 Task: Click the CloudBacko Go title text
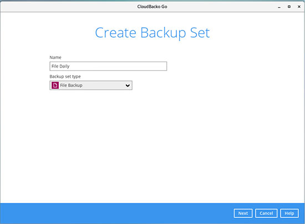click(152, 7)
